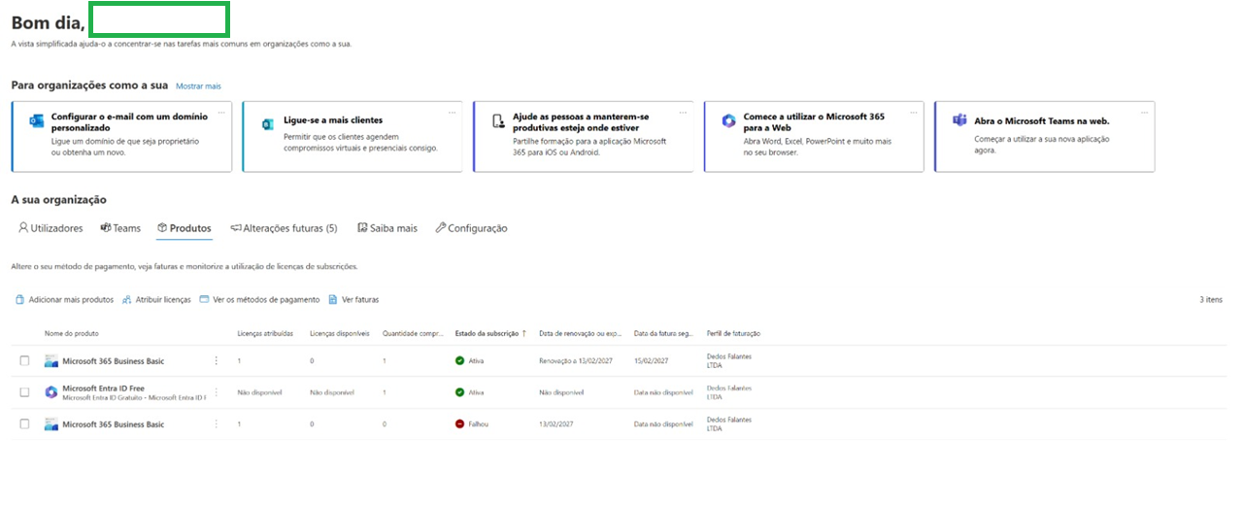Open the Alterações futuras (5) tab
This screenshot has width=1243, height=506.
(284, 228)
